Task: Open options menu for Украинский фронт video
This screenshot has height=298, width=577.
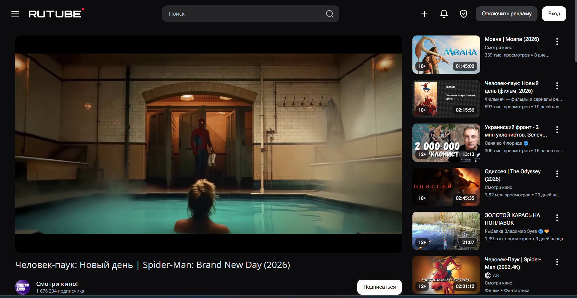Action: click(x=557, y=130)
